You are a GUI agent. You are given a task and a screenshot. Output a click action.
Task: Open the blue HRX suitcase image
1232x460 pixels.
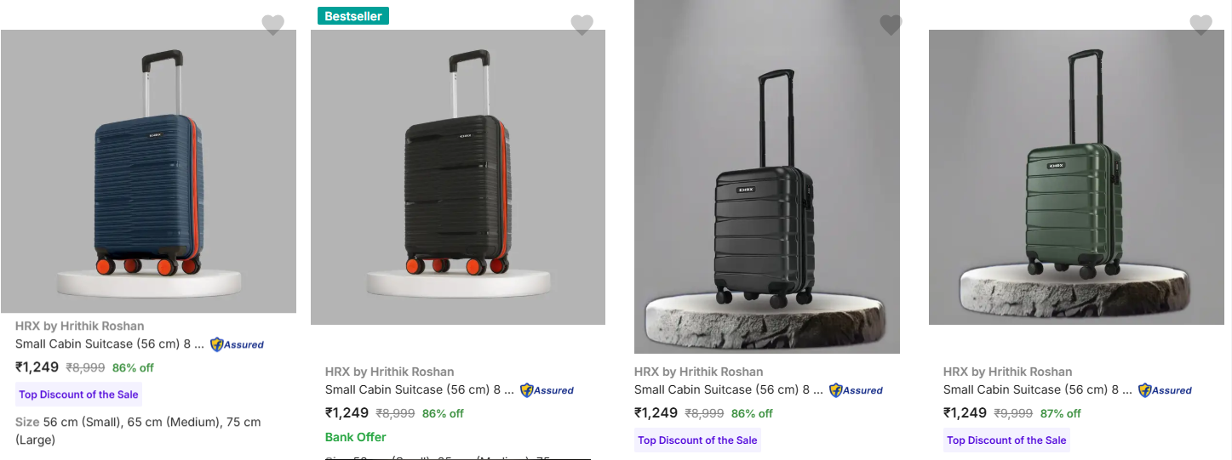[x=148, y=171]
